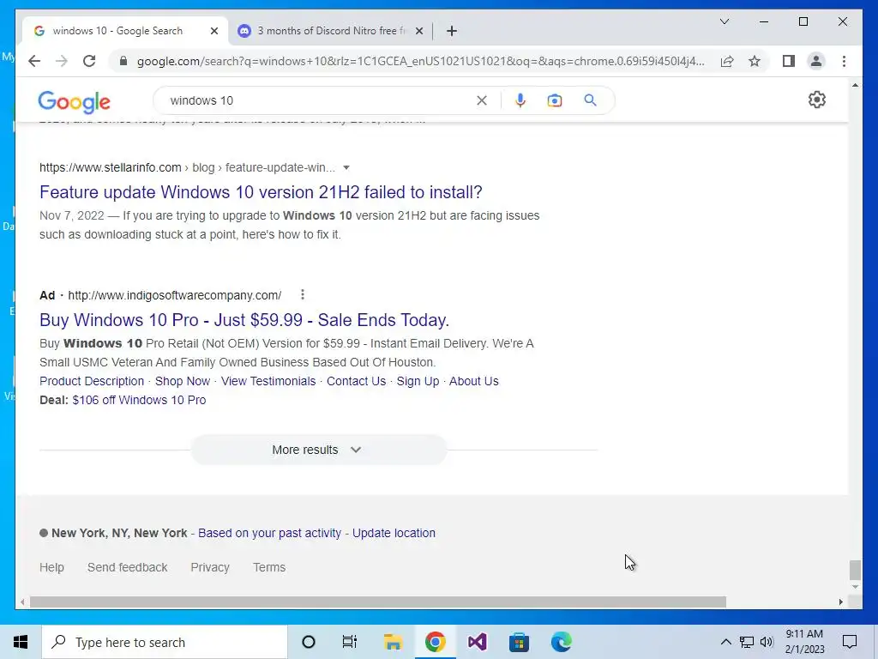878x659 pixels.
Task: Open Google quick settings gear
Action: click(817, 100)
